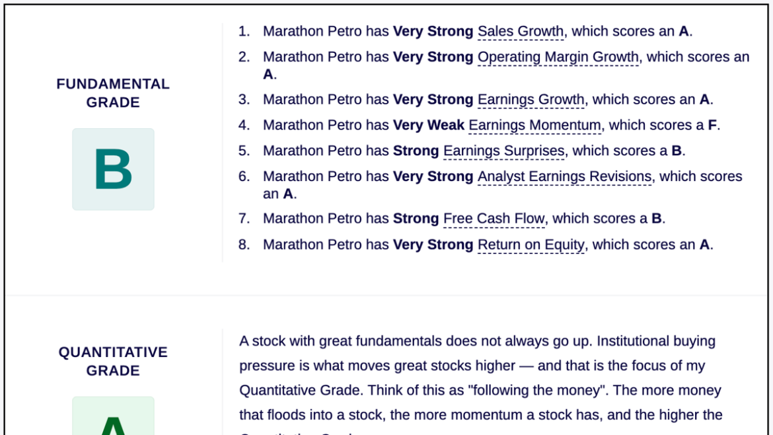Click the Quantitative Grade A badge
Screen dimensions: 773x435
pyautogui.click(x=114, y=416)
